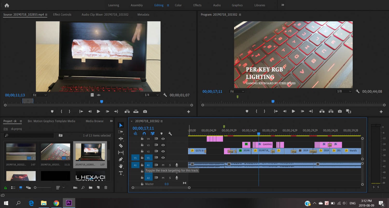Click the Project panel search field
This screenshot has height=208, width=389.
(29, 135)
